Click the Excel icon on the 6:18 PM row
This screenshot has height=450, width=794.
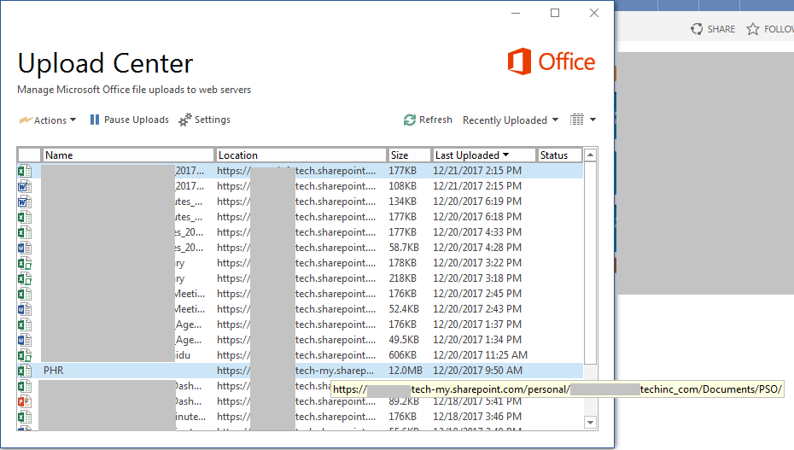tap(24, 217)
